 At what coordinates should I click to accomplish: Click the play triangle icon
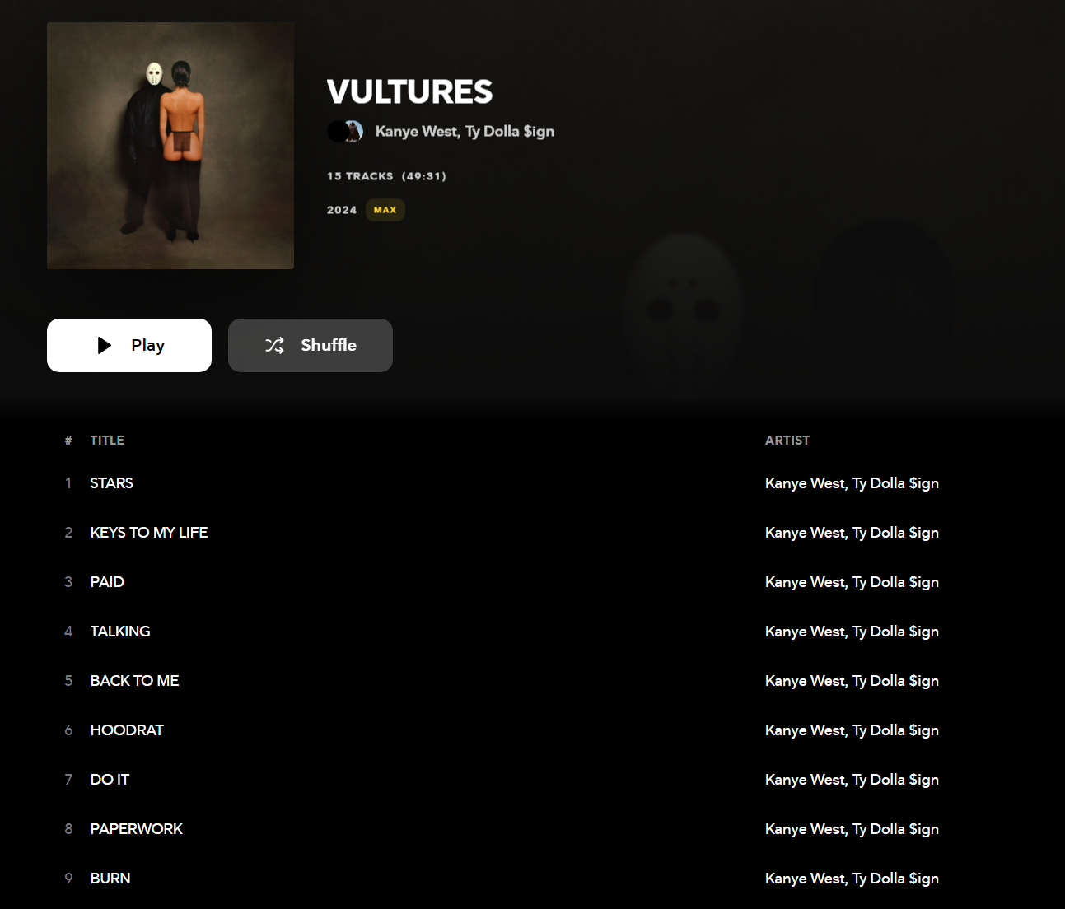coord(105,345)
